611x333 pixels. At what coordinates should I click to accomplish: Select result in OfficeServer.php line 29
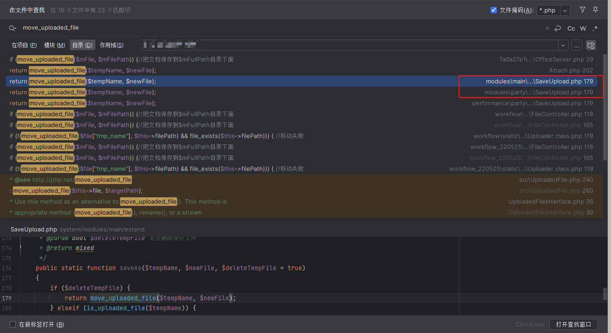point(301,60)
